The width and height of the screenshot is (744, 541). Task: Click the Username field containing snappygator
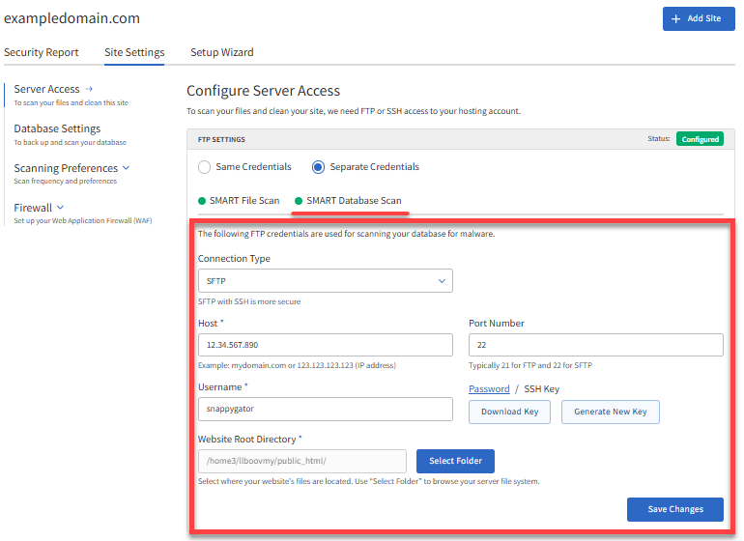tap(326, 409)
